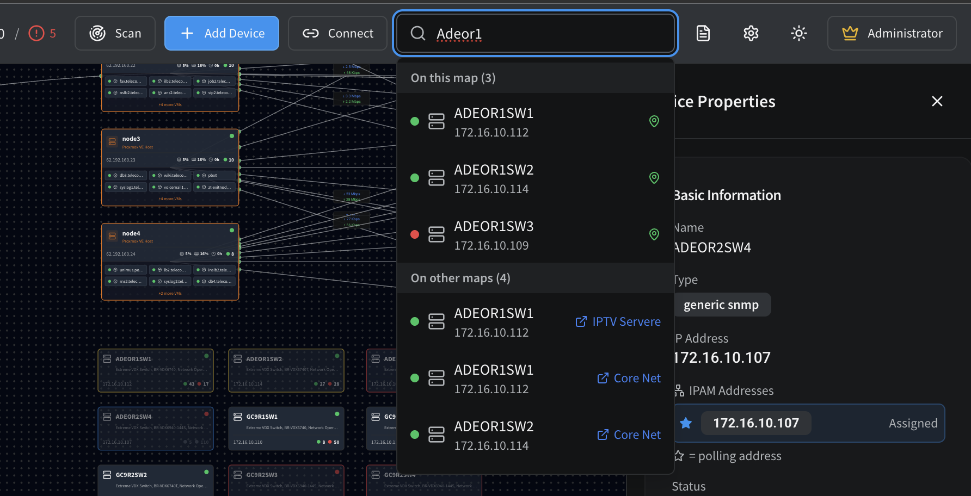Open ADEOR1SW1 on IPTV Servere map
Screen dimensions: 971x496
[618, 322]
